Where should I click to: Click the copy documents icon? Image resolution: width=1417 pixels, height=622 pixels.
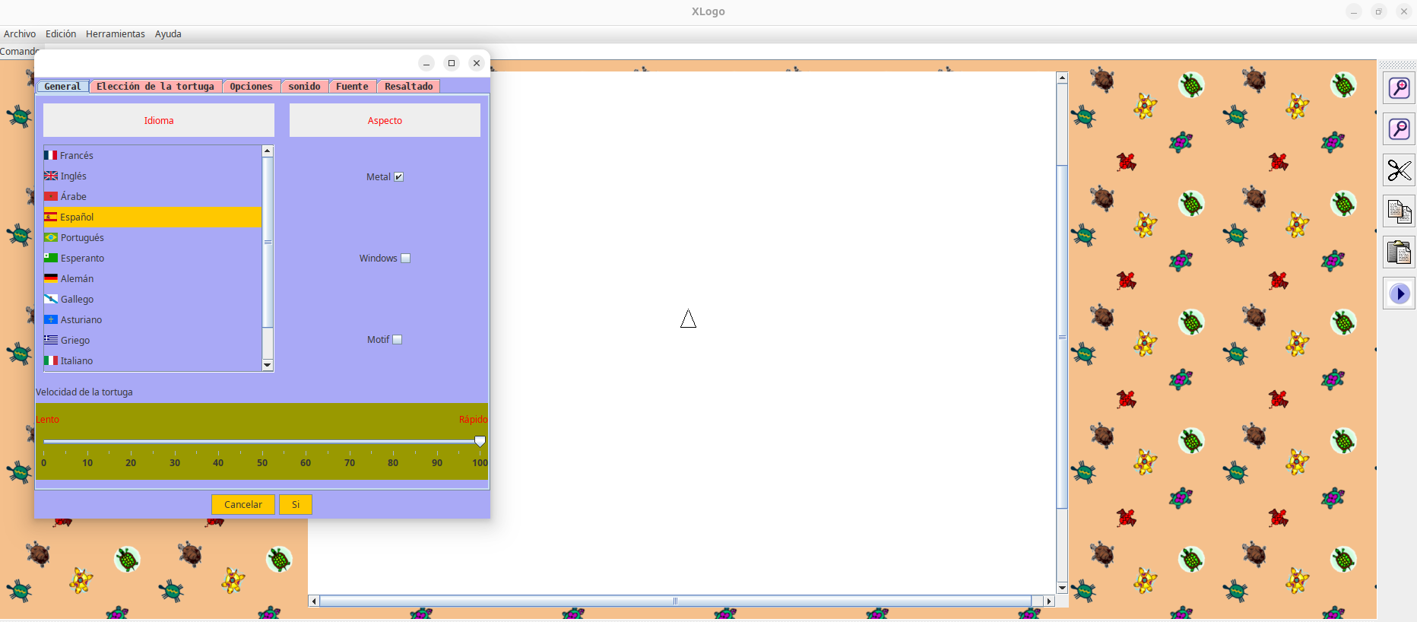(x=1399, y=211)
